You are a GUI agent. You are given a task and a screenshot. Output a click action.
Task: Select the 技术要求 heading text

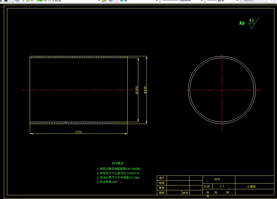pyautogui.click(x=118, y=163)
